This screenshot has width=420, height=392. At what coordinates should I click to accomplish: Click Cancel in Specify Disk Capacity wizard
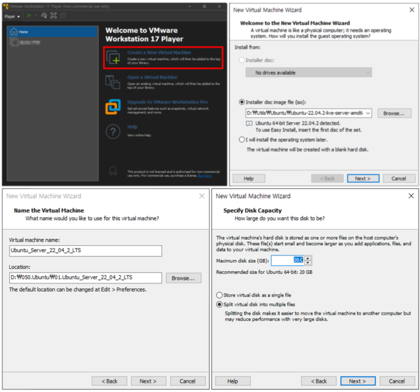[x=397, y=381]
